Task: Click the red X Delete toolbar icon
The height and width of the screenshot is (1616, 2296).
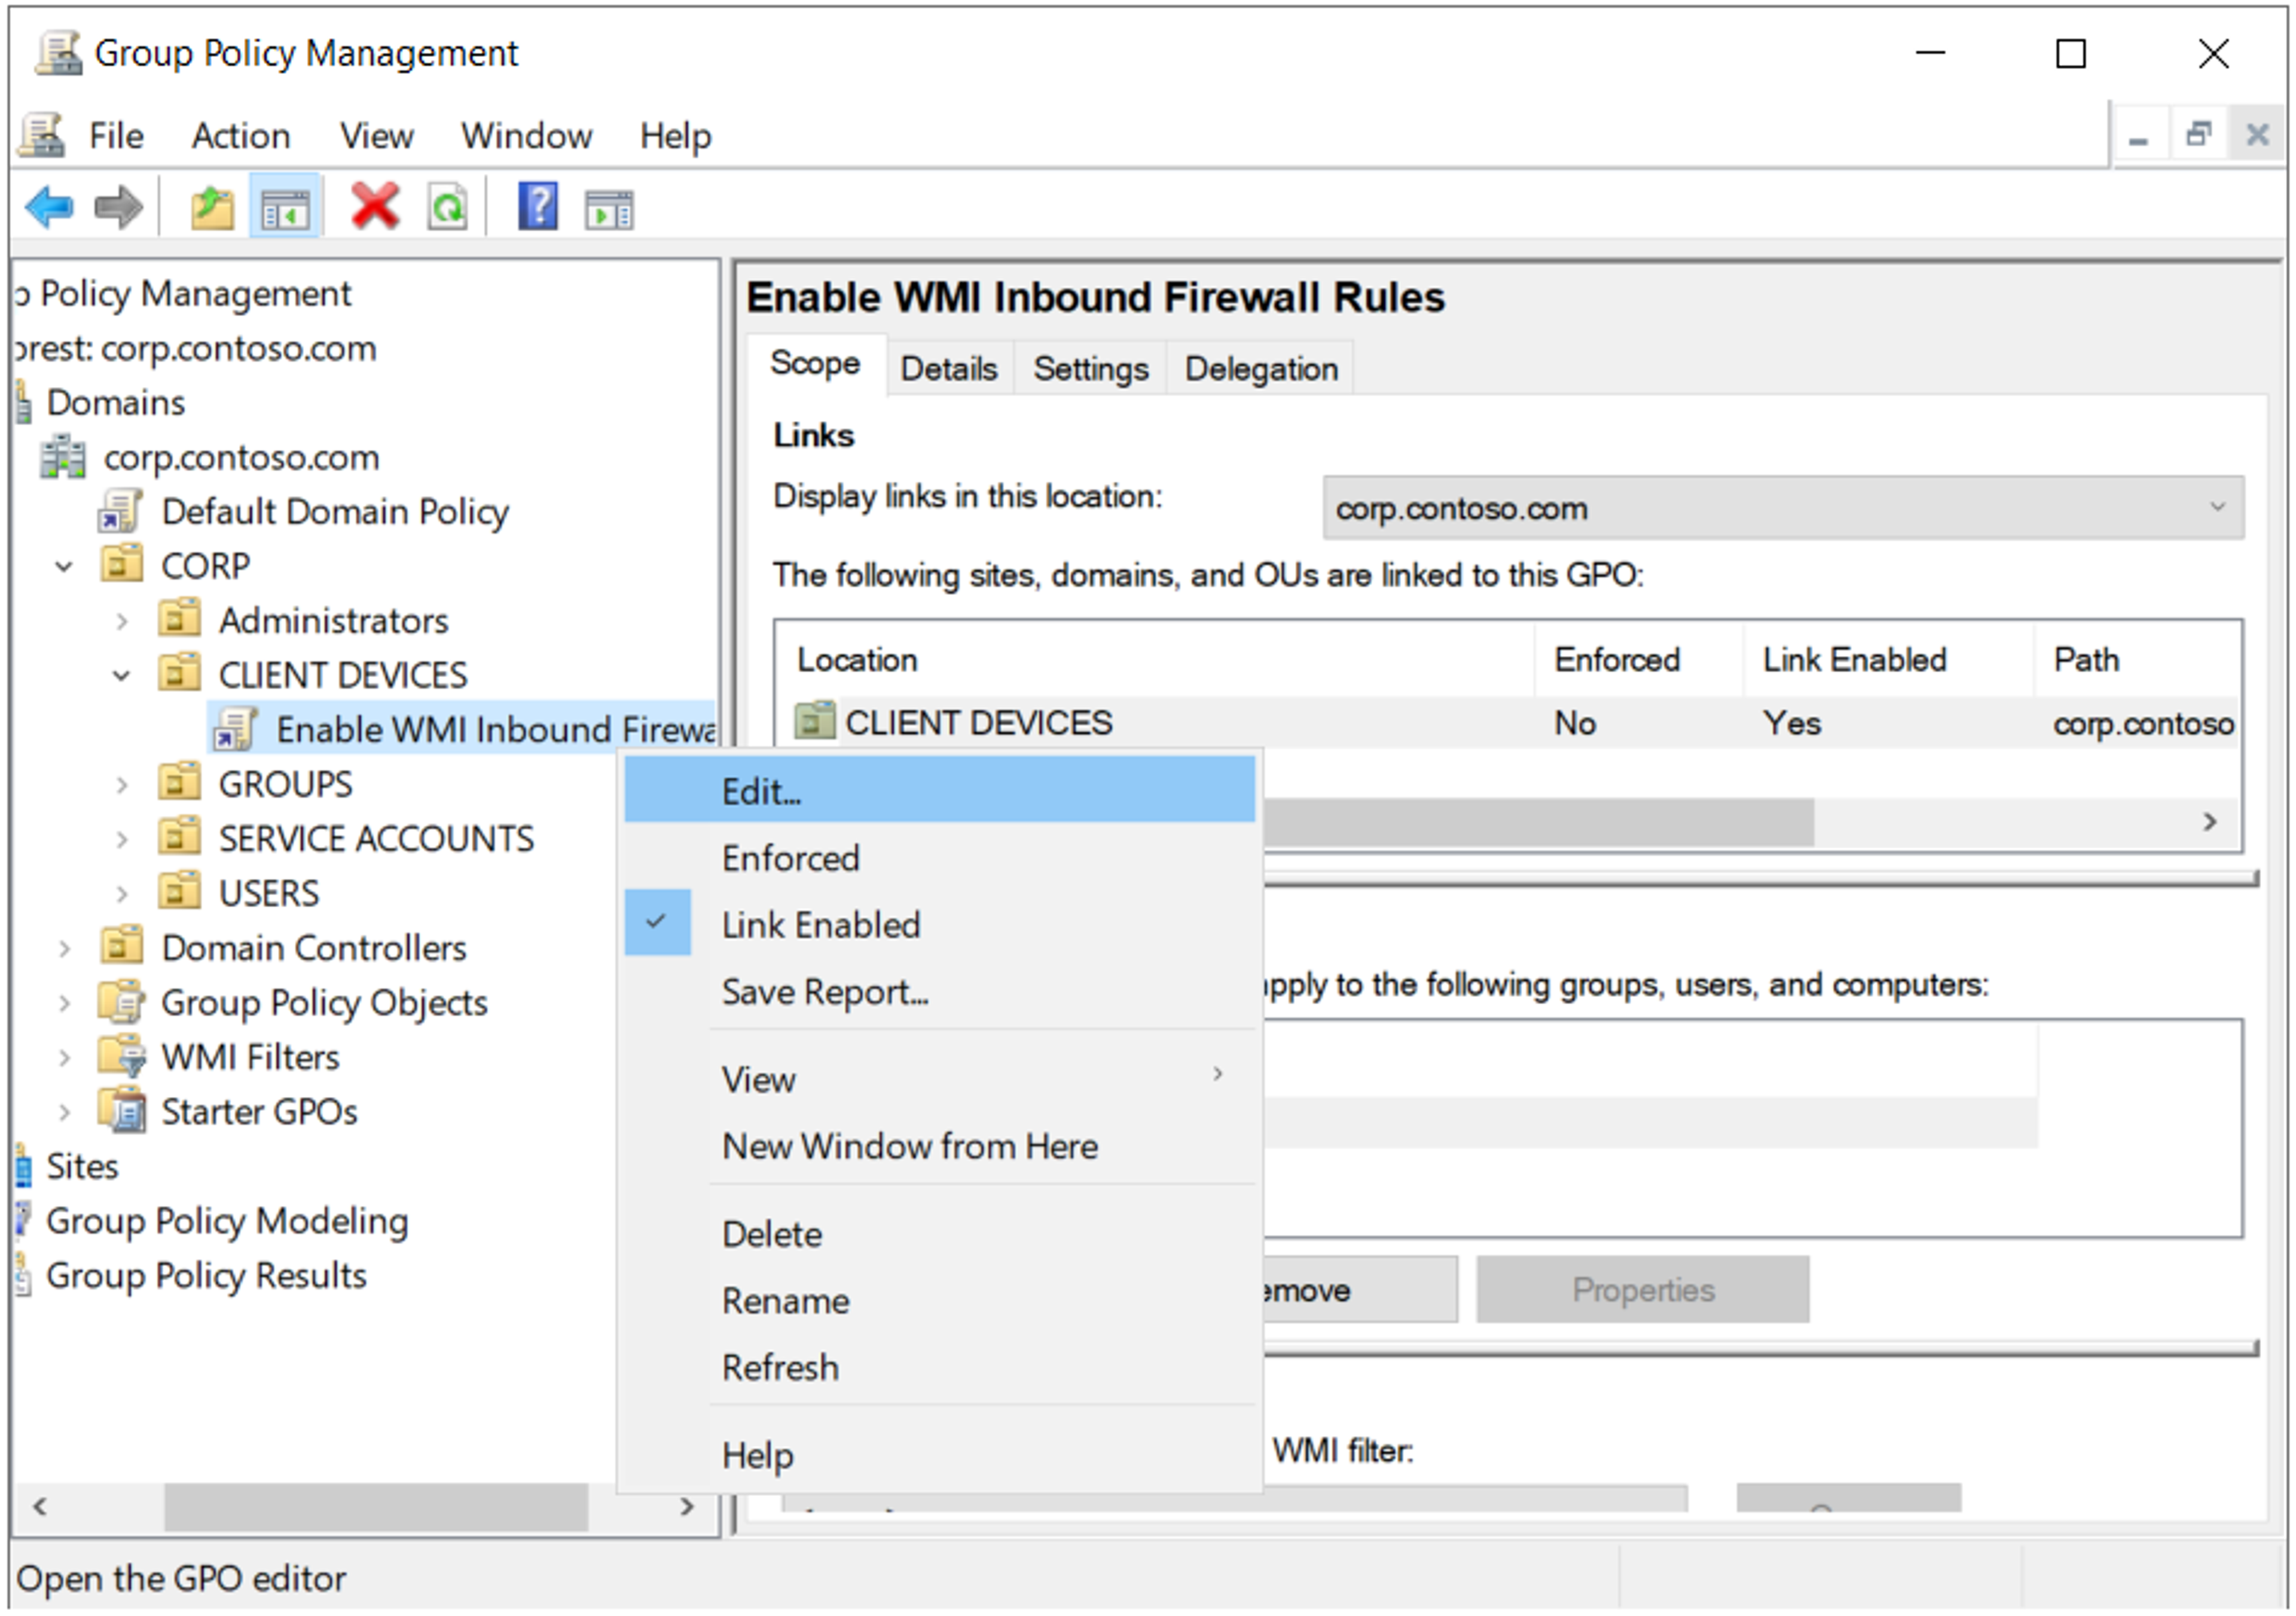Action: (375, 207)
